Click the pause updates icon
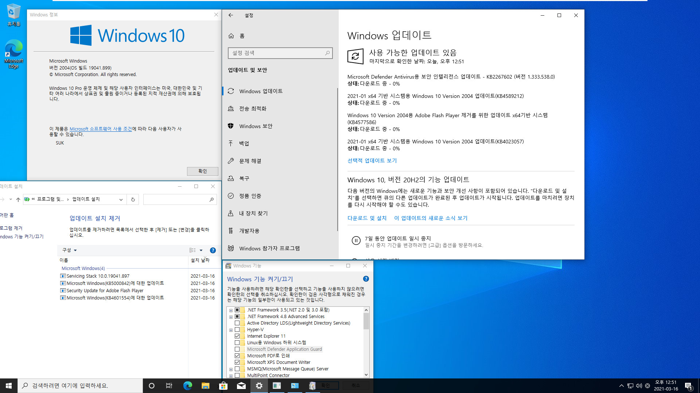Viewport: 700px width, 393px height. [x=356, y=241]
